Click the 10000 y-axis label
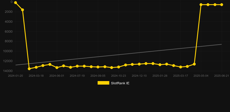The height and width of the screenshot is (112, 230). (x=8, y=51)
